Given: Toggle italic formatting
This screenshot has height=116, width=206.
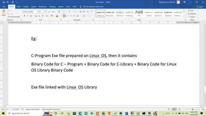Looking at the screenshot, I should 28,16.
